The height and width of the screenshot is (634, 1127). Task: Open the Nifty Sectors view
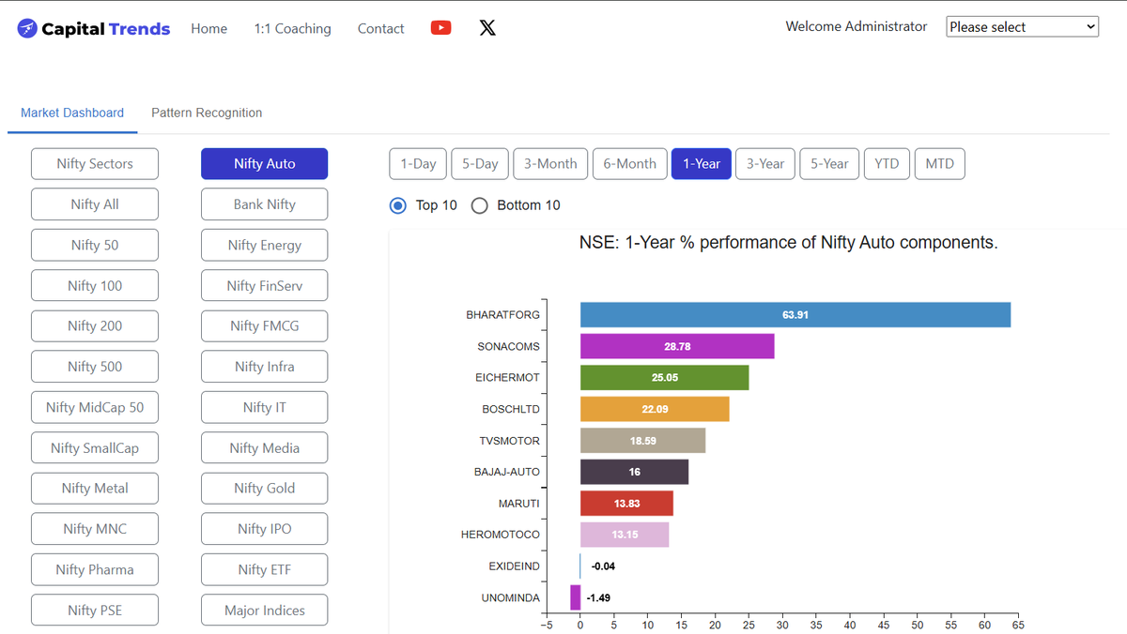pos(95,163)
